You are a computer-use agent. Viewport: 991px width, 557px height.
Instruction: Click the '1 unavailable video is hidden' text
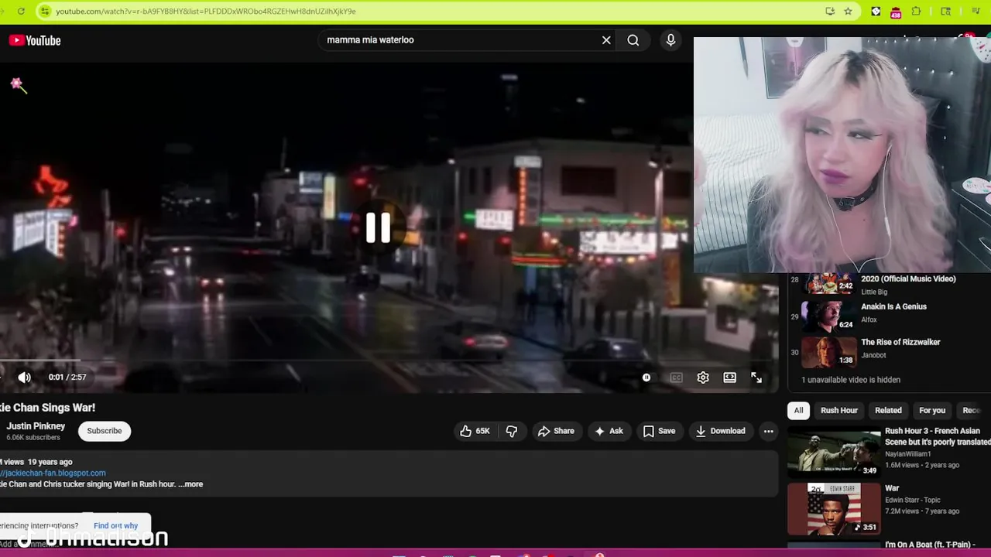pos(850,380)
